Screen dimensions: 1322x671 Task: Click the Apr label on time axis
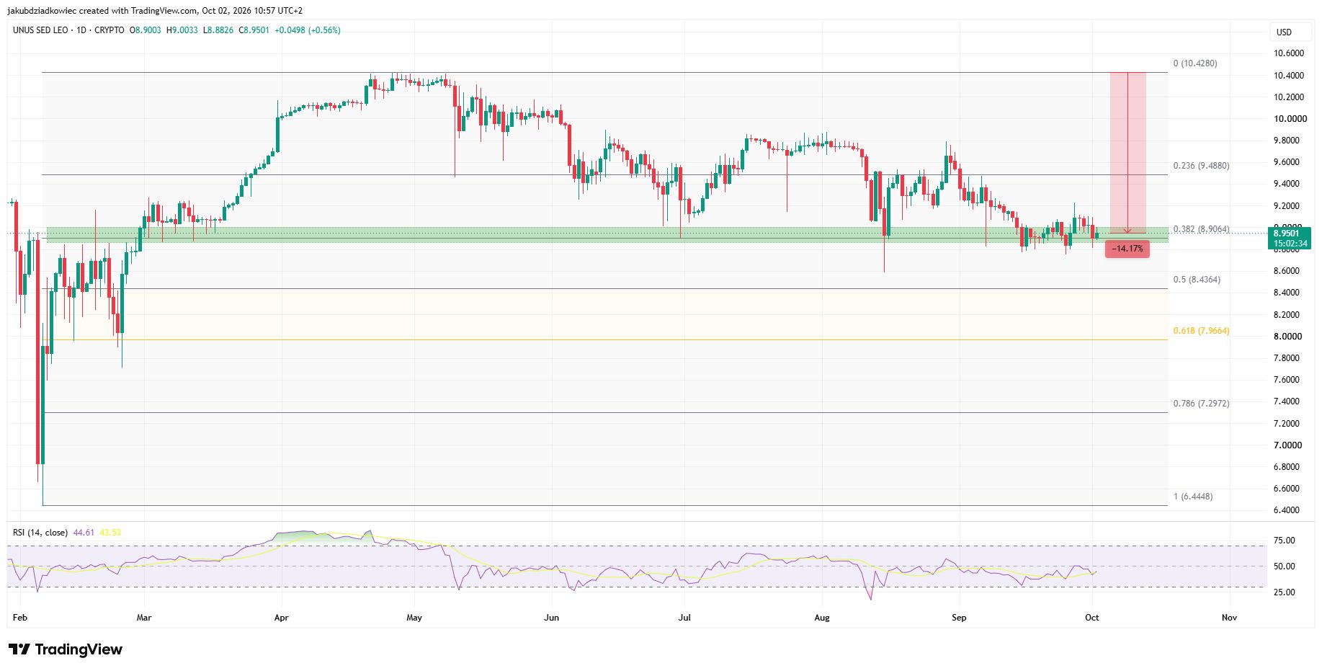282,618
